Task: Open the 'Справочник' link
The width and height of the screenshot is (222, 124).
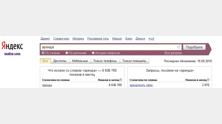Action: pyautogui.click(x=61, y=38)
